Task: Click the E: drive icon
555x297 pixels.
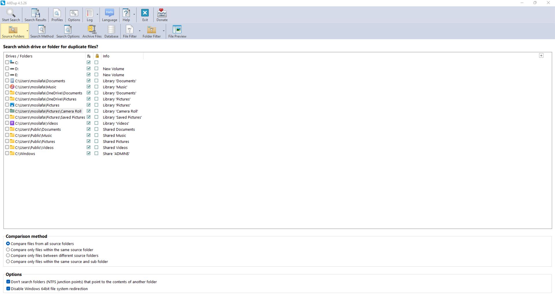Action: [12, 75]
